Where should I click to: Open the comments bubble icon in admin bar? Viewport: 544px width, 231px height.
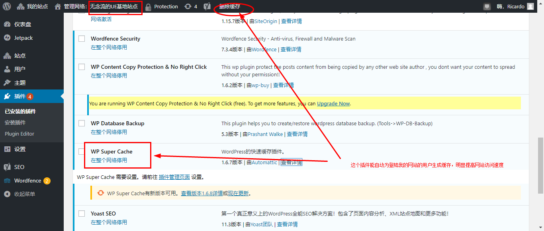click(x=487, y=7)
